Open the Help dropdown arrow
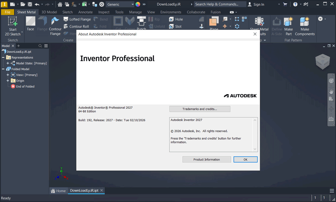Viewport: 336px width, 202px height. coord(300,4)
